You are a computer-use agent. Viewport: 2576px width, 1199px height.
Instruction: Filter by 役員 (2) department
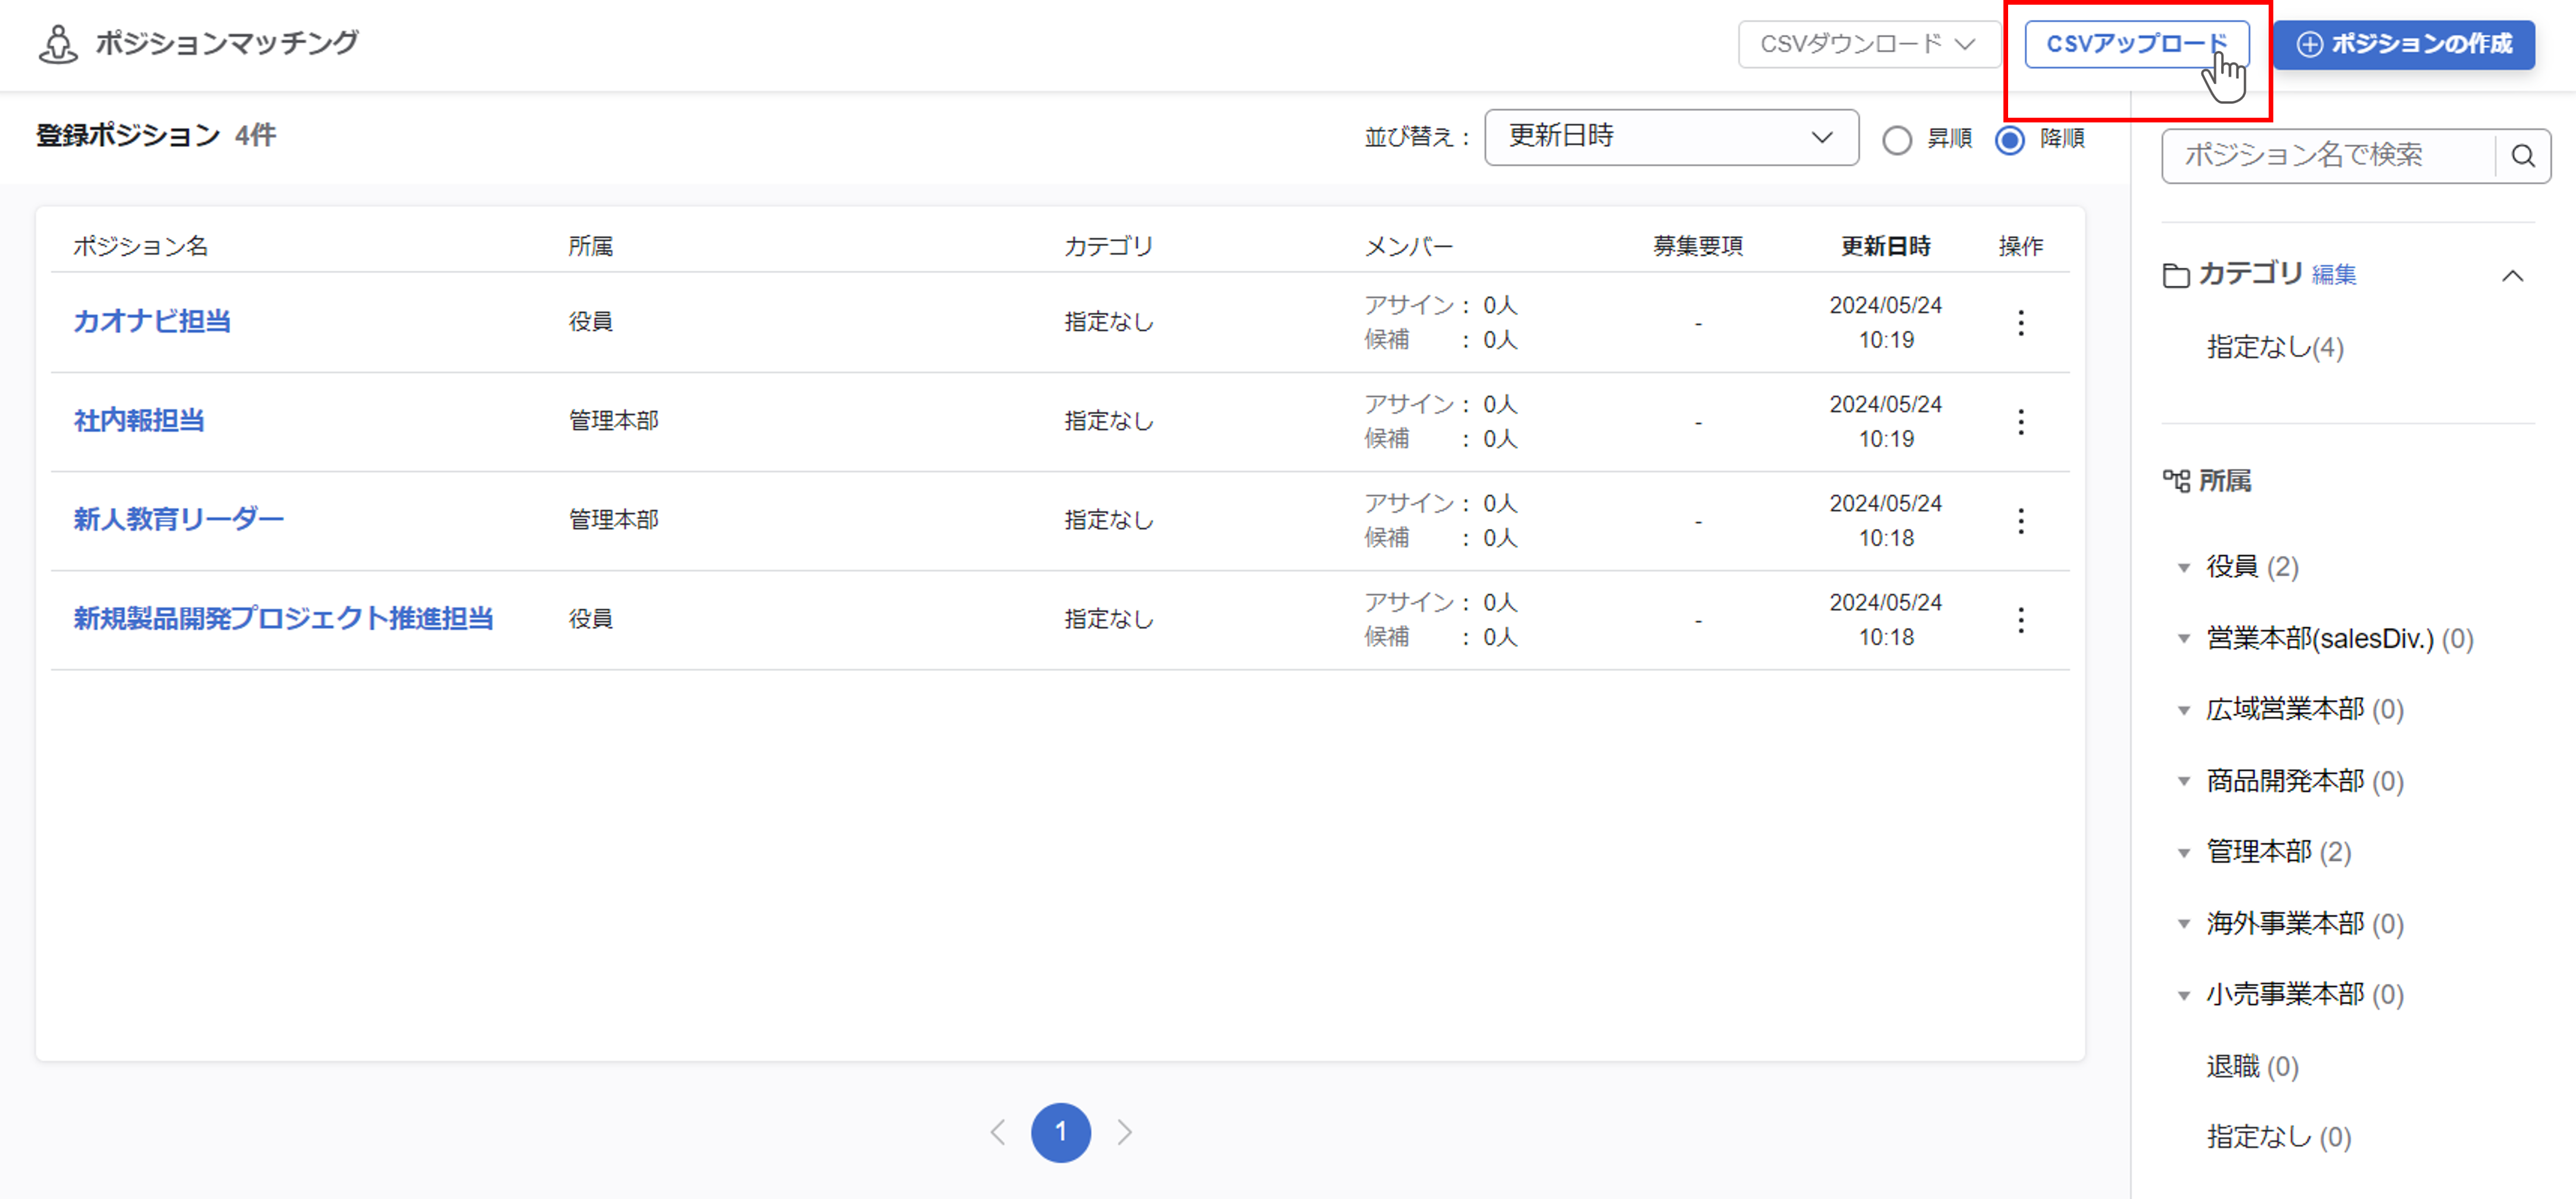click(2251, 566)
